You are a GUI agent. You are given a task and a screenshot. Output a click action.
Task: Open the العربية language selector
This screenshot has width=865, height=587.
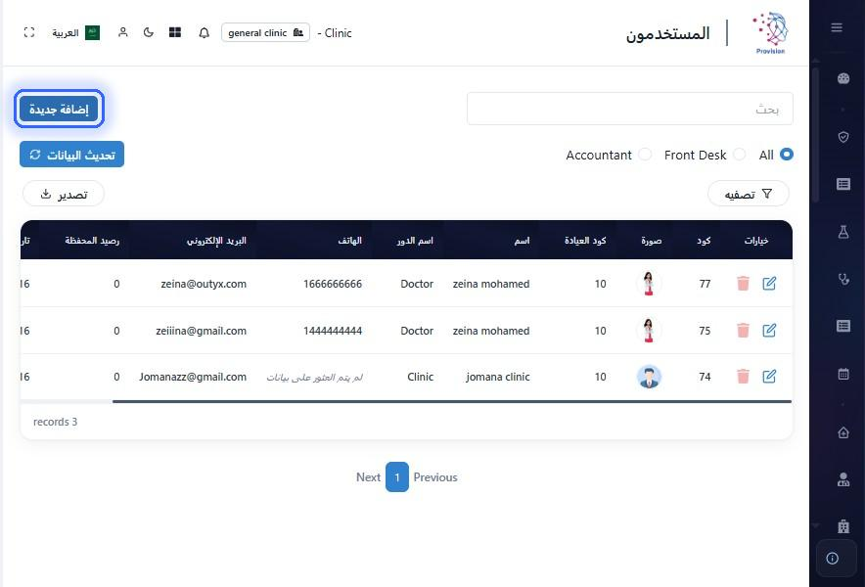pyautogui.click(x=75, y=32)
